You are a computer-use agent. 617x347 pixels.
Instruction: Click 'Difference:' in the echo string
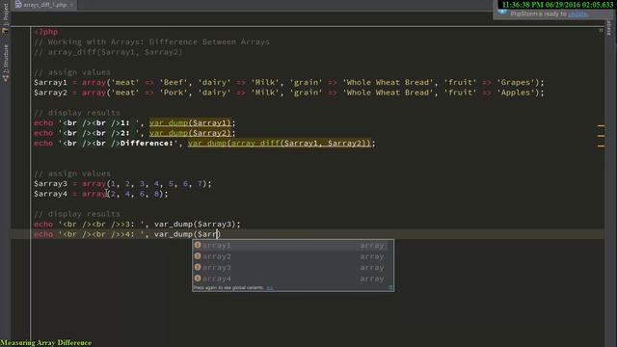(x=147, y=144)
